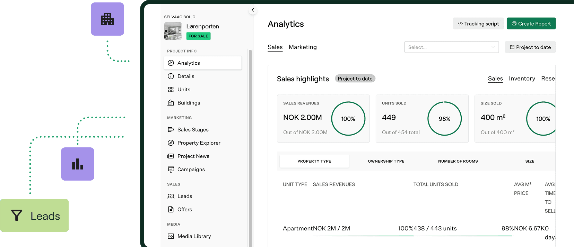
Task: Click the Lørenporten project thumbnail
Action: point(173,31)
